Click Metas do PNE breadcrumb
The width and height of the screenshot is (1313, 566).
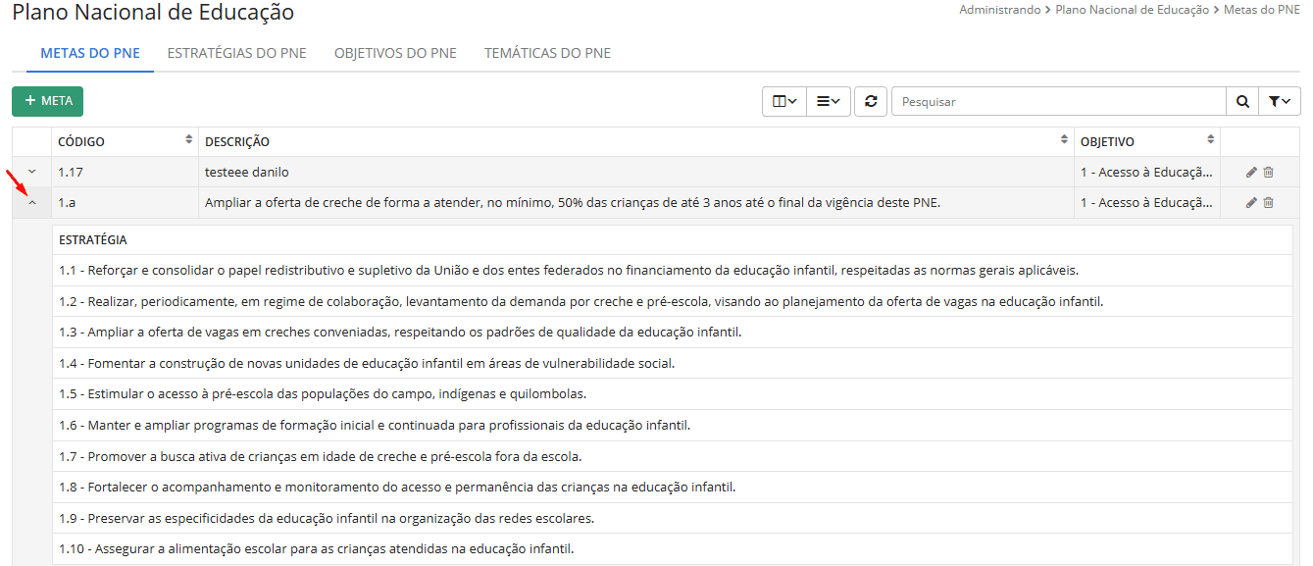pos(1262,9)
